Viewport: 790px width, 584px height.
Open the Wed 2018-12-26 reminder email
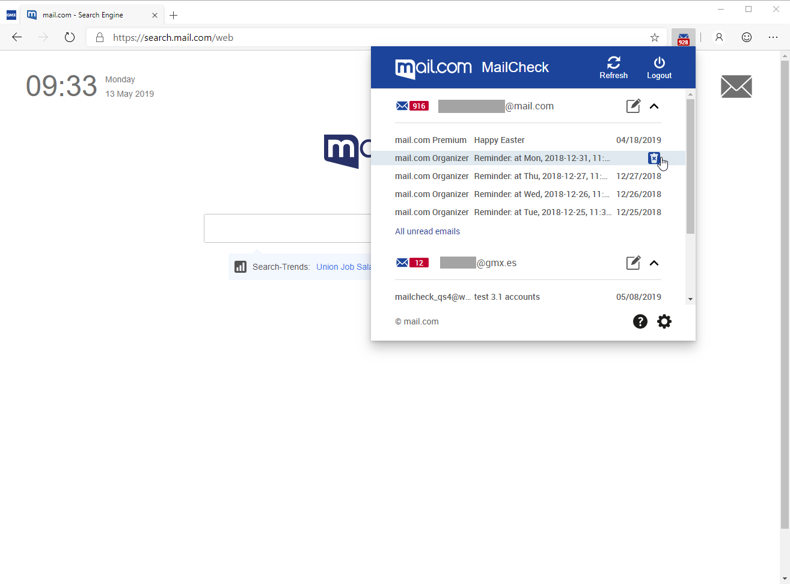point(528,194)
